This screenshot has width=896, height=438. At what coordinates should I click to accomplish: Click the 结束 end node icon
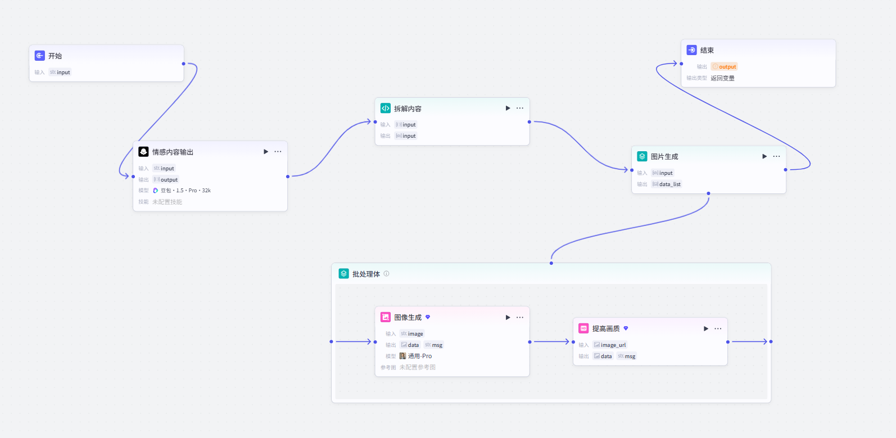[x=692, y=50]
